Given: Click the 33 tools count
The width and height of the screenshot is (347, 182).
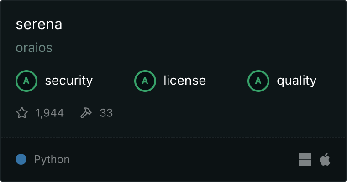Looking at the screenshot, I should point(106,113).
